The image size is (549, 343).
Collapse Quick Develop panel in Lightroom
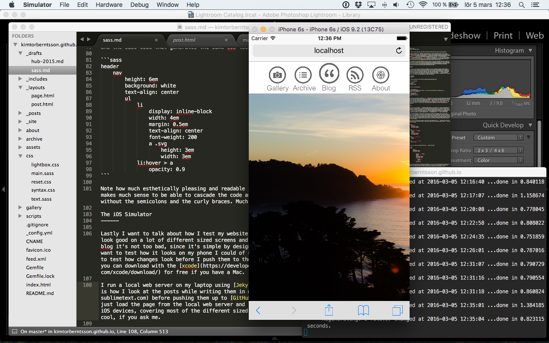pyautogui.click(x=531, y=125)
